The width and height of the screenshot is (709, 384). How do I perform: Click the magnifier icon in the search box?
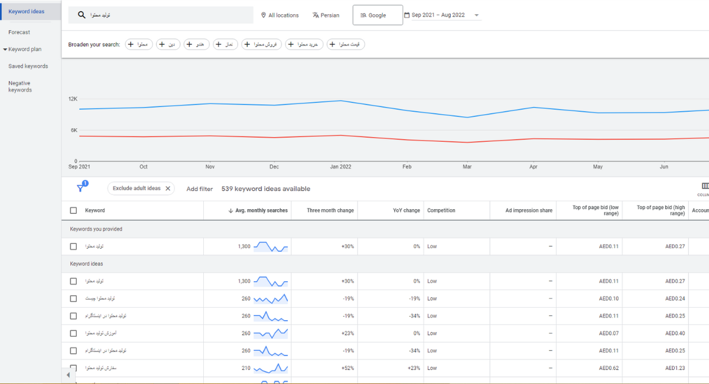(82, 15)
